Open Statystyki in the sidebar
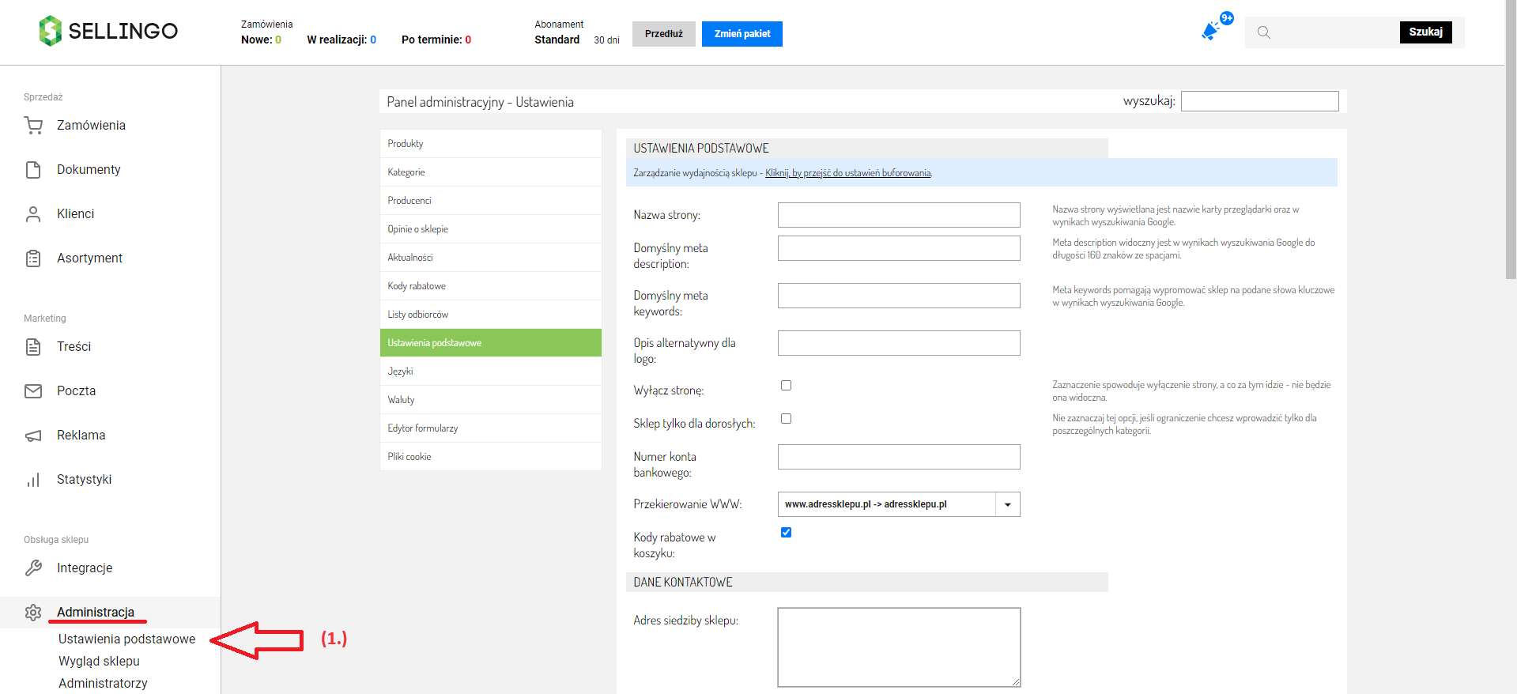 84,479
